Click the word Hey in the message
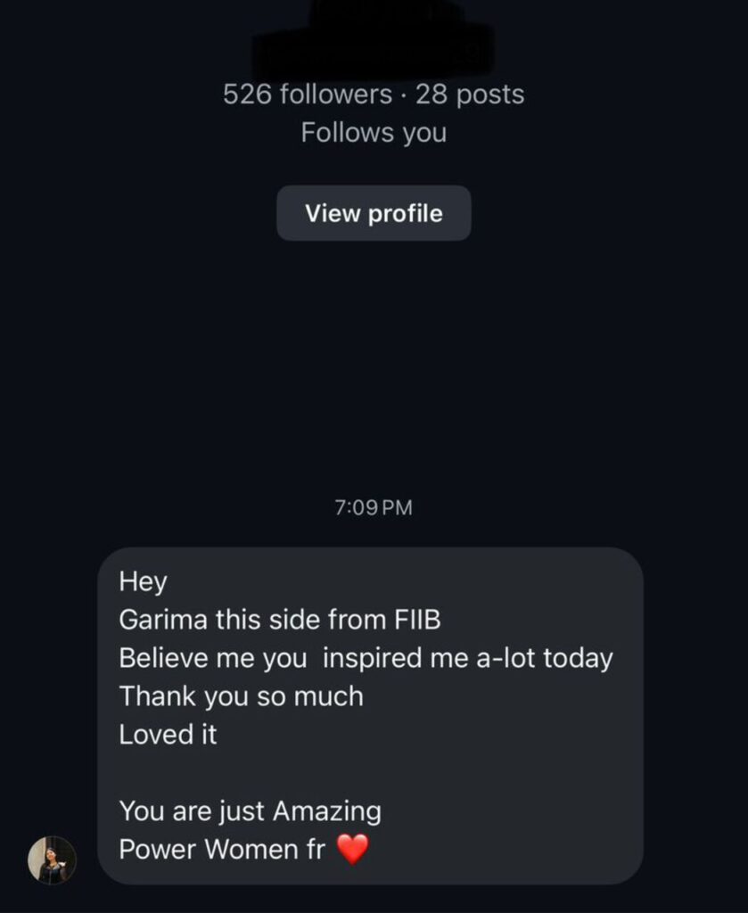The width and height of the screenshot is (748, 913). [x=143, y=582]
